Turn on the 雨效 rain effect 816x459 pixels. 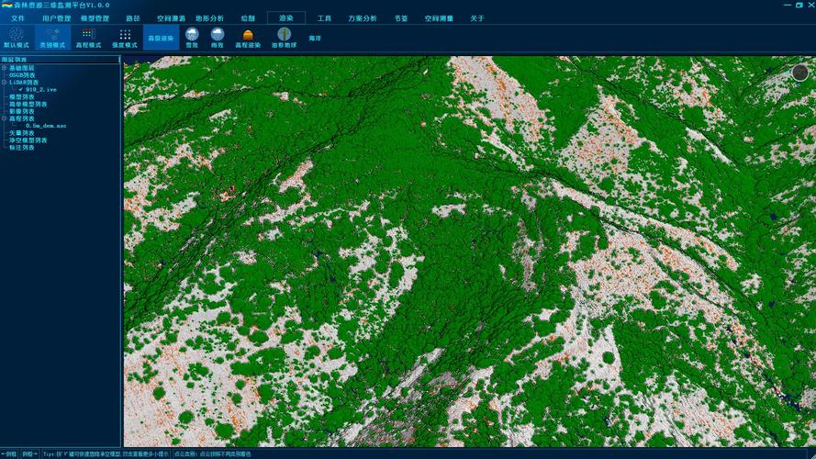pos(218,37)
